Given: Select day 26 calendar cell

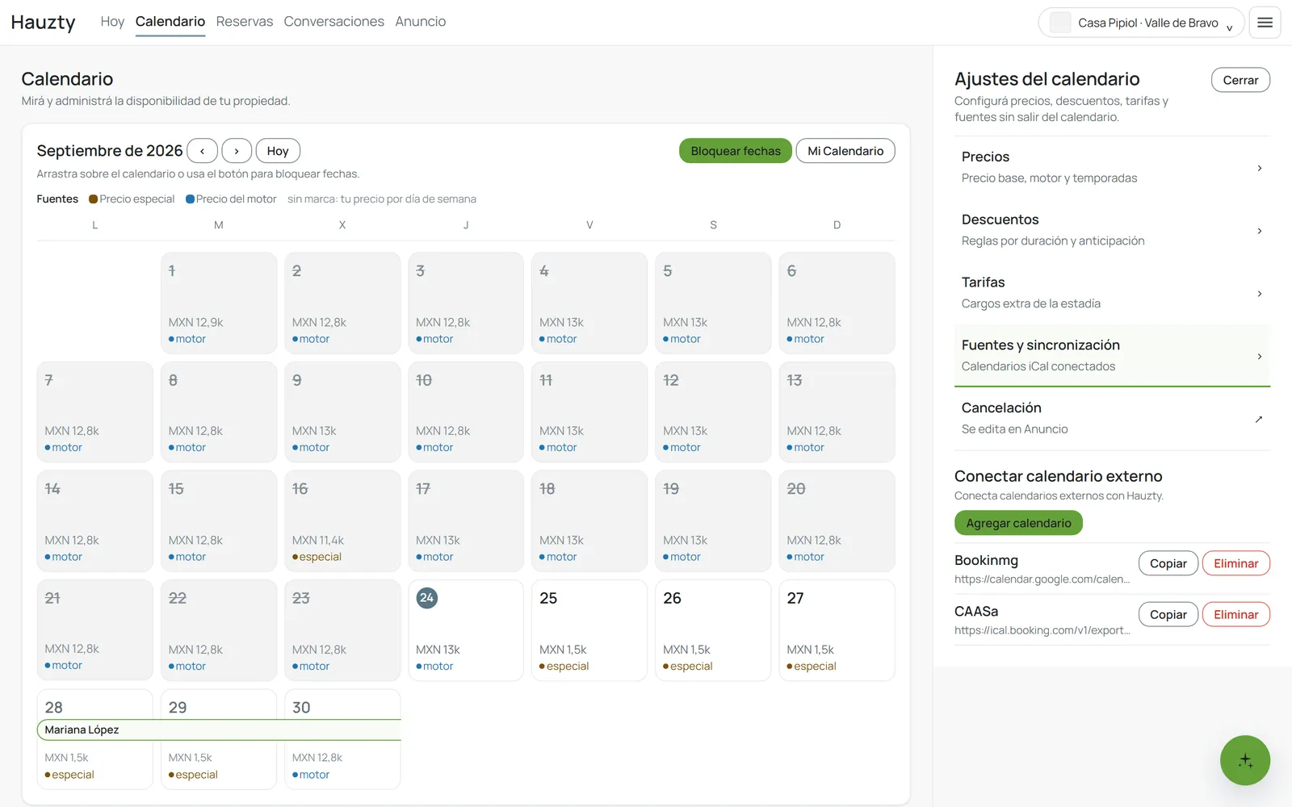Looking at the screenshot, I should pyautogui.click(x=713, y=630).
